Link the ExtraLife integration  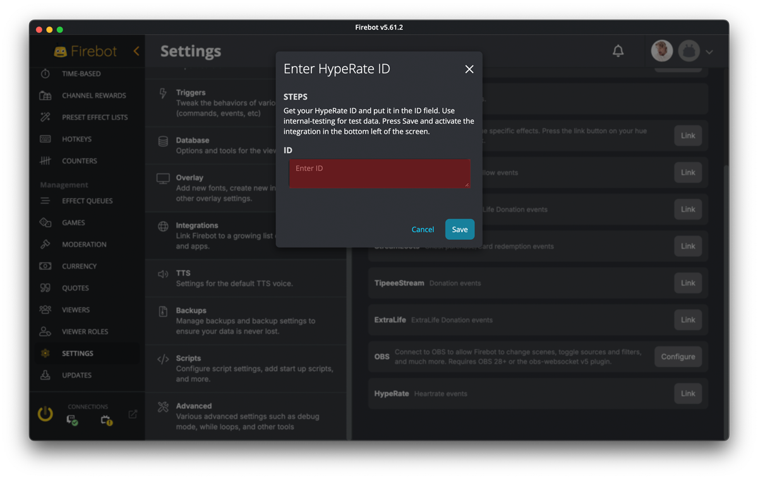click(x=688, y=320)
